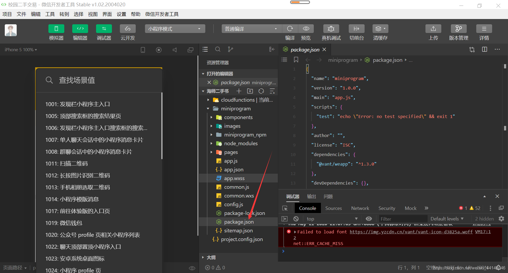
Task: Open the iPhone 5 100% device dropdown
Action: click(x=21, y=50)
